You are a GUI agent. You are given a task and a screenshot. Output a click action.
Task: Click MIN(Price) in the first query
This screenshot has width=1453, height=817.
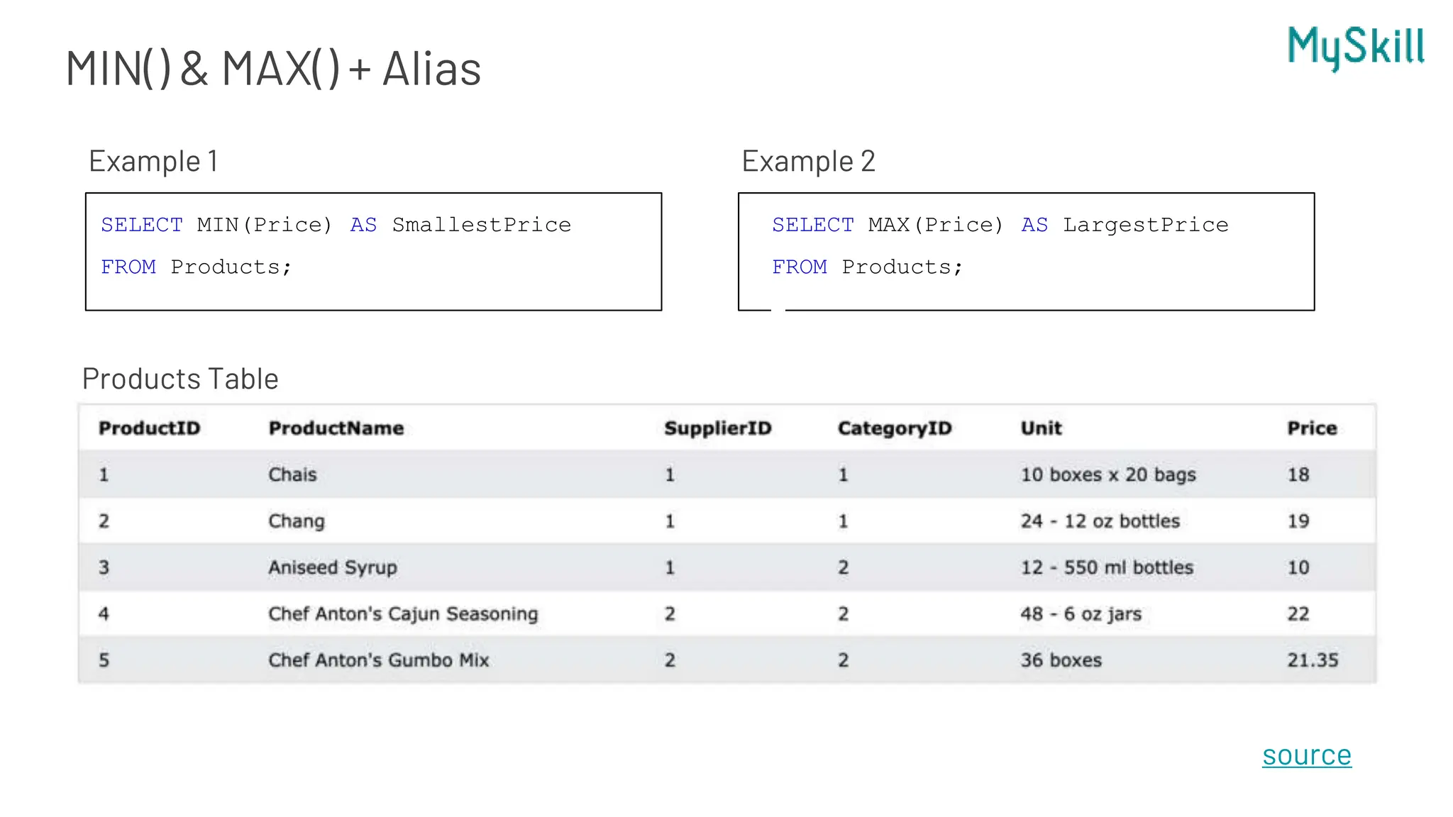click(264, 225)
